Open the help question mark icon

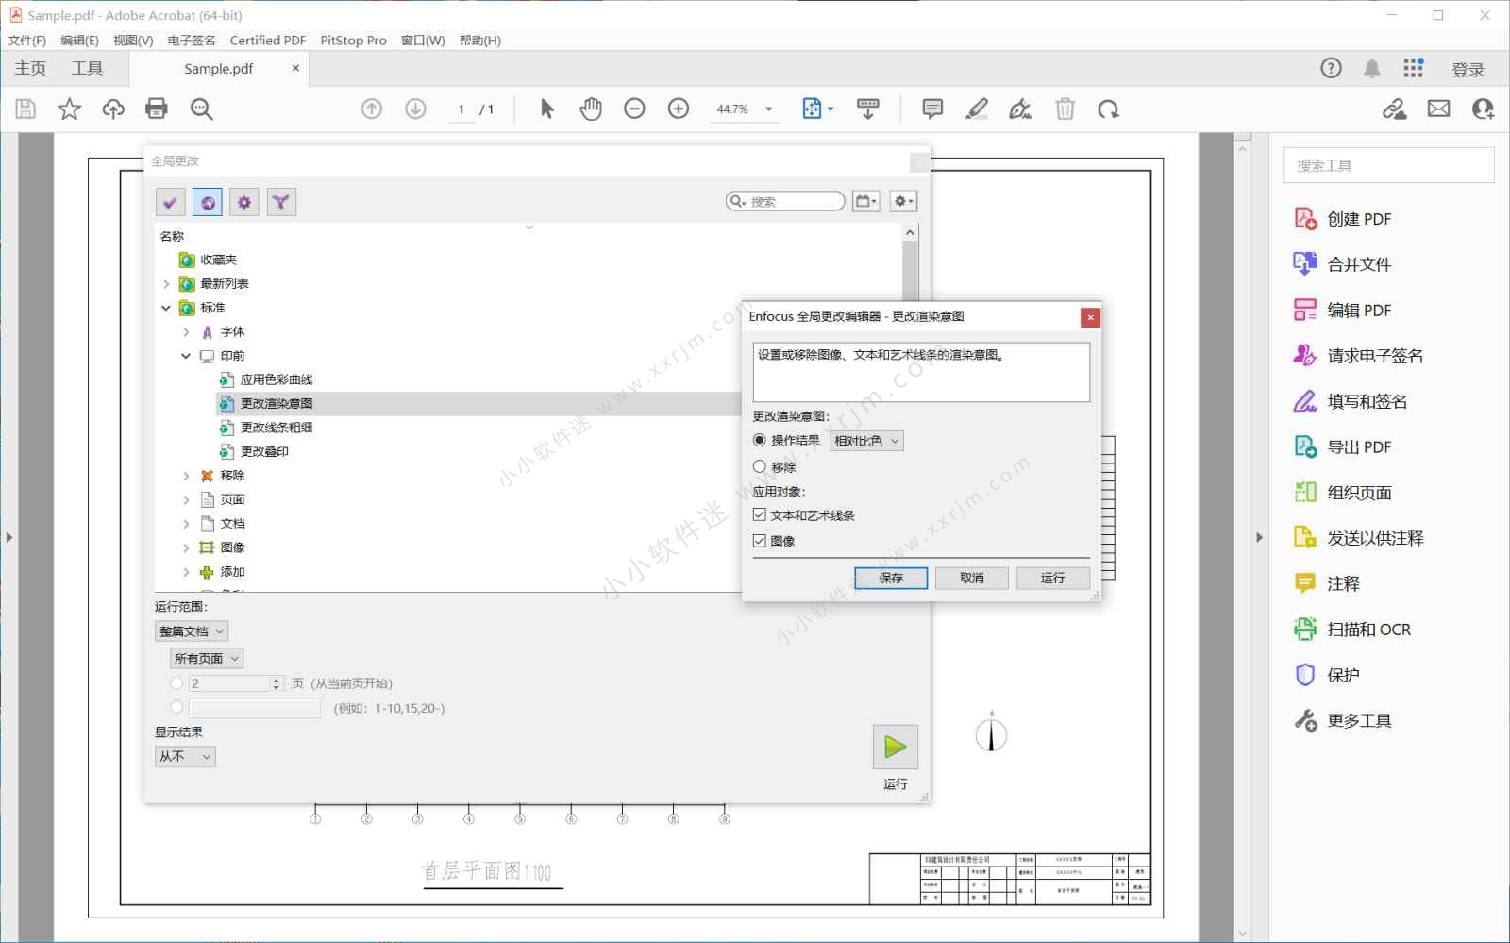(x=1331, y=68)
